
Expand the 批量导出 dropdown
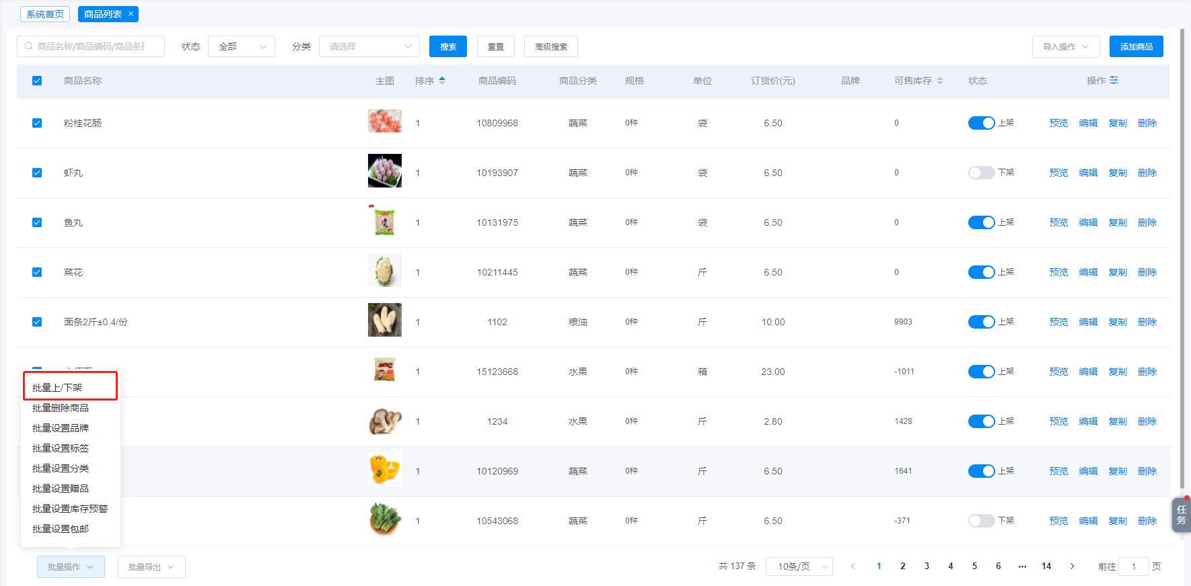[151, 567]
